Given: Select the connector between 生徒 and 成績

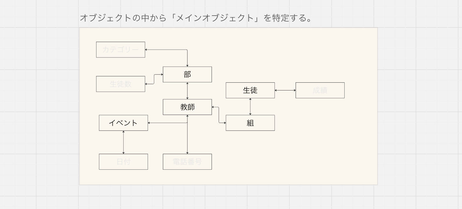Looking at the screenshot, I should coord(285,90).
